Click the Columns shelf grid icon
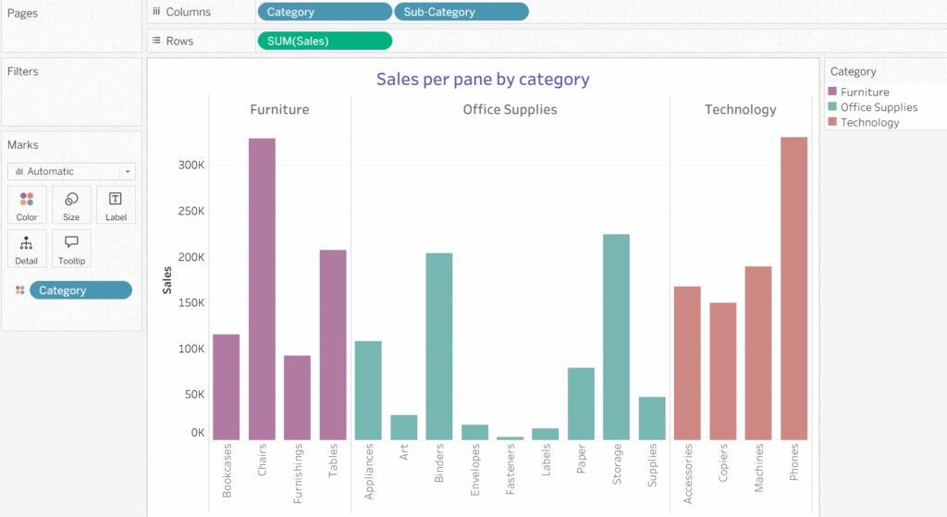The image size is (947, 517). [x=156, y=12]
